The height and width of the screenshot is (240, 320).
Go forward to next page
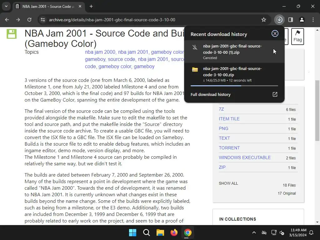(18, 20)
